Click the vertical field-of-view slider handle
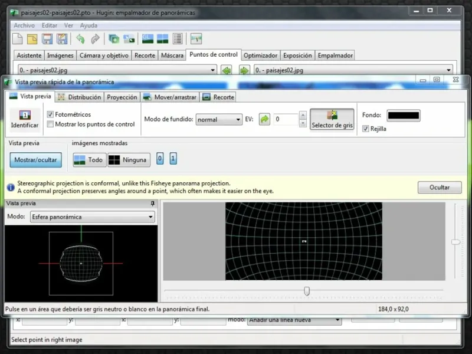This screenshot has width=472, height=354. 455,242
